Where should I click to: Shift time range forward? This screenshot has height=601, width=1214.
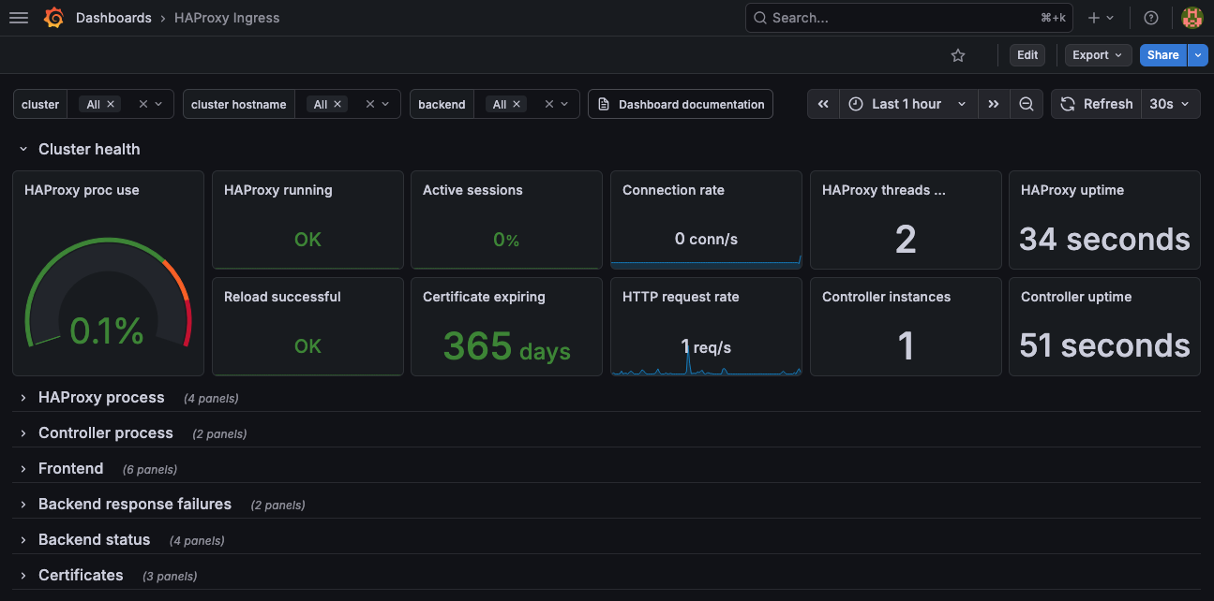tap(994, 104)
